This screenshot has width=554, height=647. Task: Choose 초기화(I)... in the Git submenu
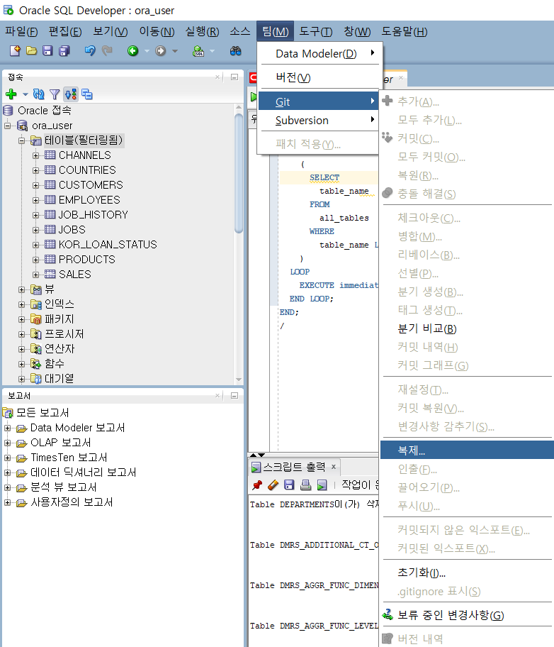[467, 573]
